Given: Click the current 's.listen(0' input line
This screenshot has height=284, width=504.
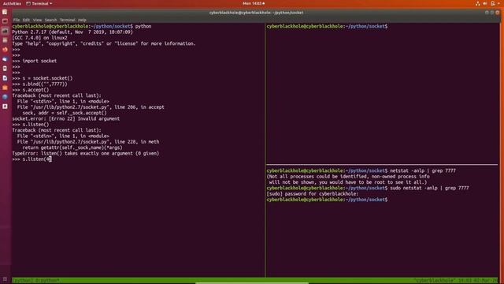Looking at the screenshot, I should pos(31,159).
